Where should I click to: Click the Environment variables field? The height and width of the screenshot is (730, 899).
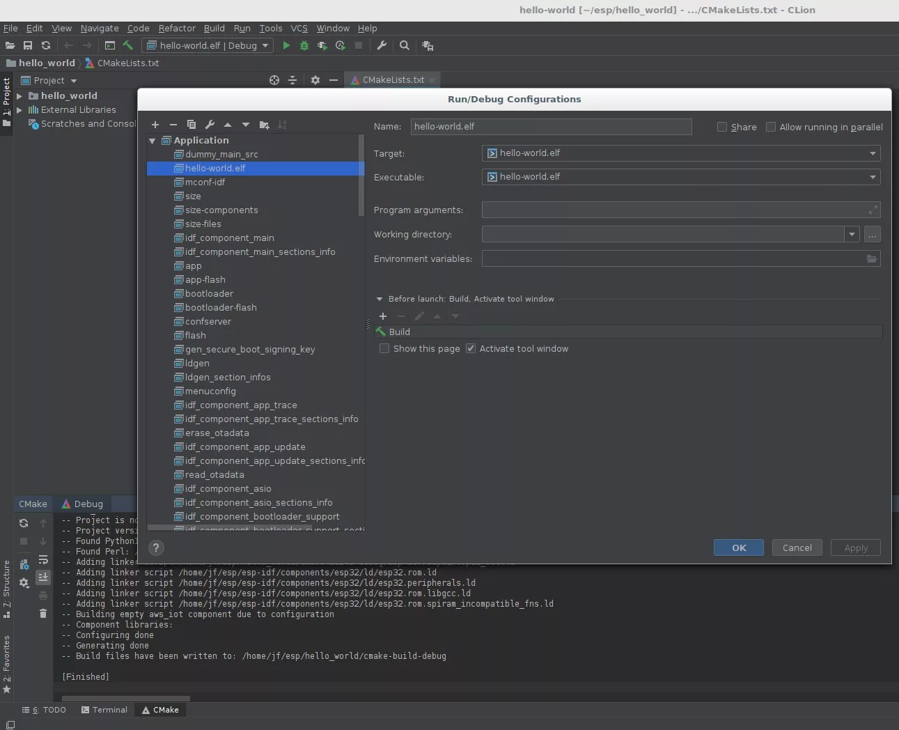[681, 259]
